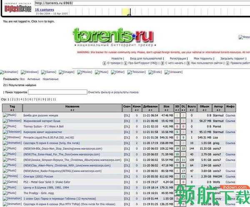The height and width of the screenshot is (207, 250).
Task: Click Television tag icon of Жириновский row
Action: (x=12, y=121)
